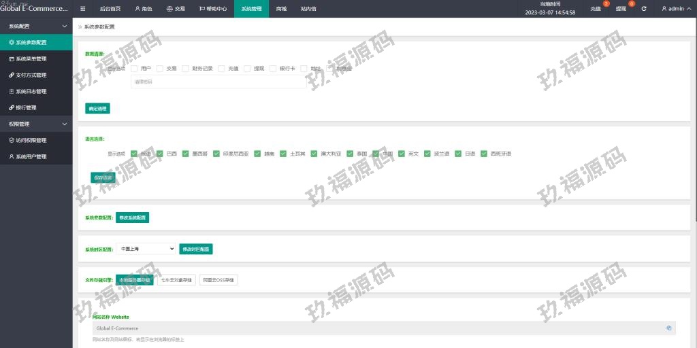Switch to the 后台首页 top tab

[110, 9]
